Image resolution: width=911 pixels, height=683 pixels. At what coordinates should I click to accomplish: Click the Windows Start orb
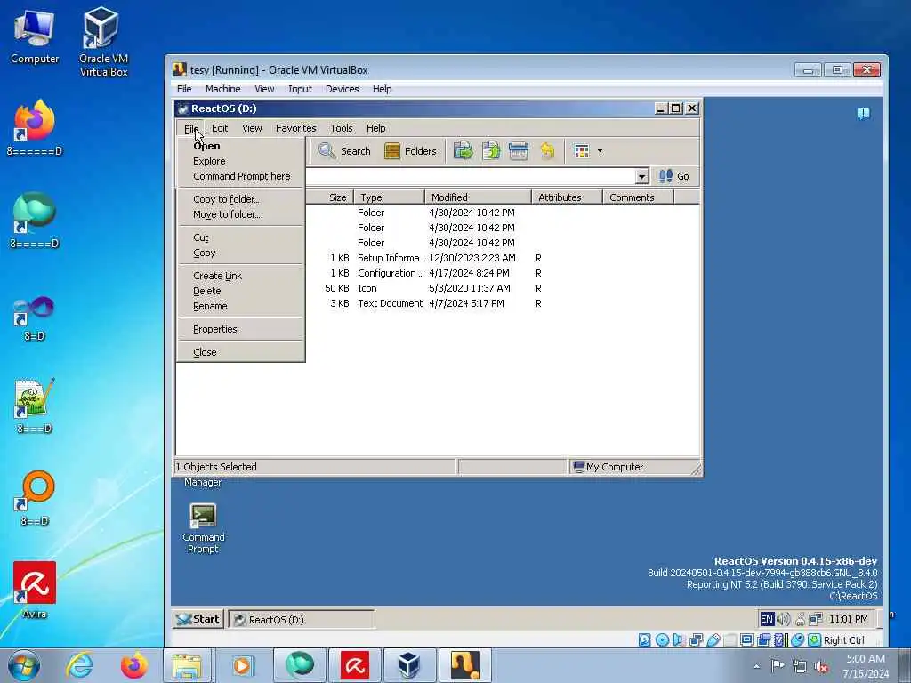click(24, 665)
